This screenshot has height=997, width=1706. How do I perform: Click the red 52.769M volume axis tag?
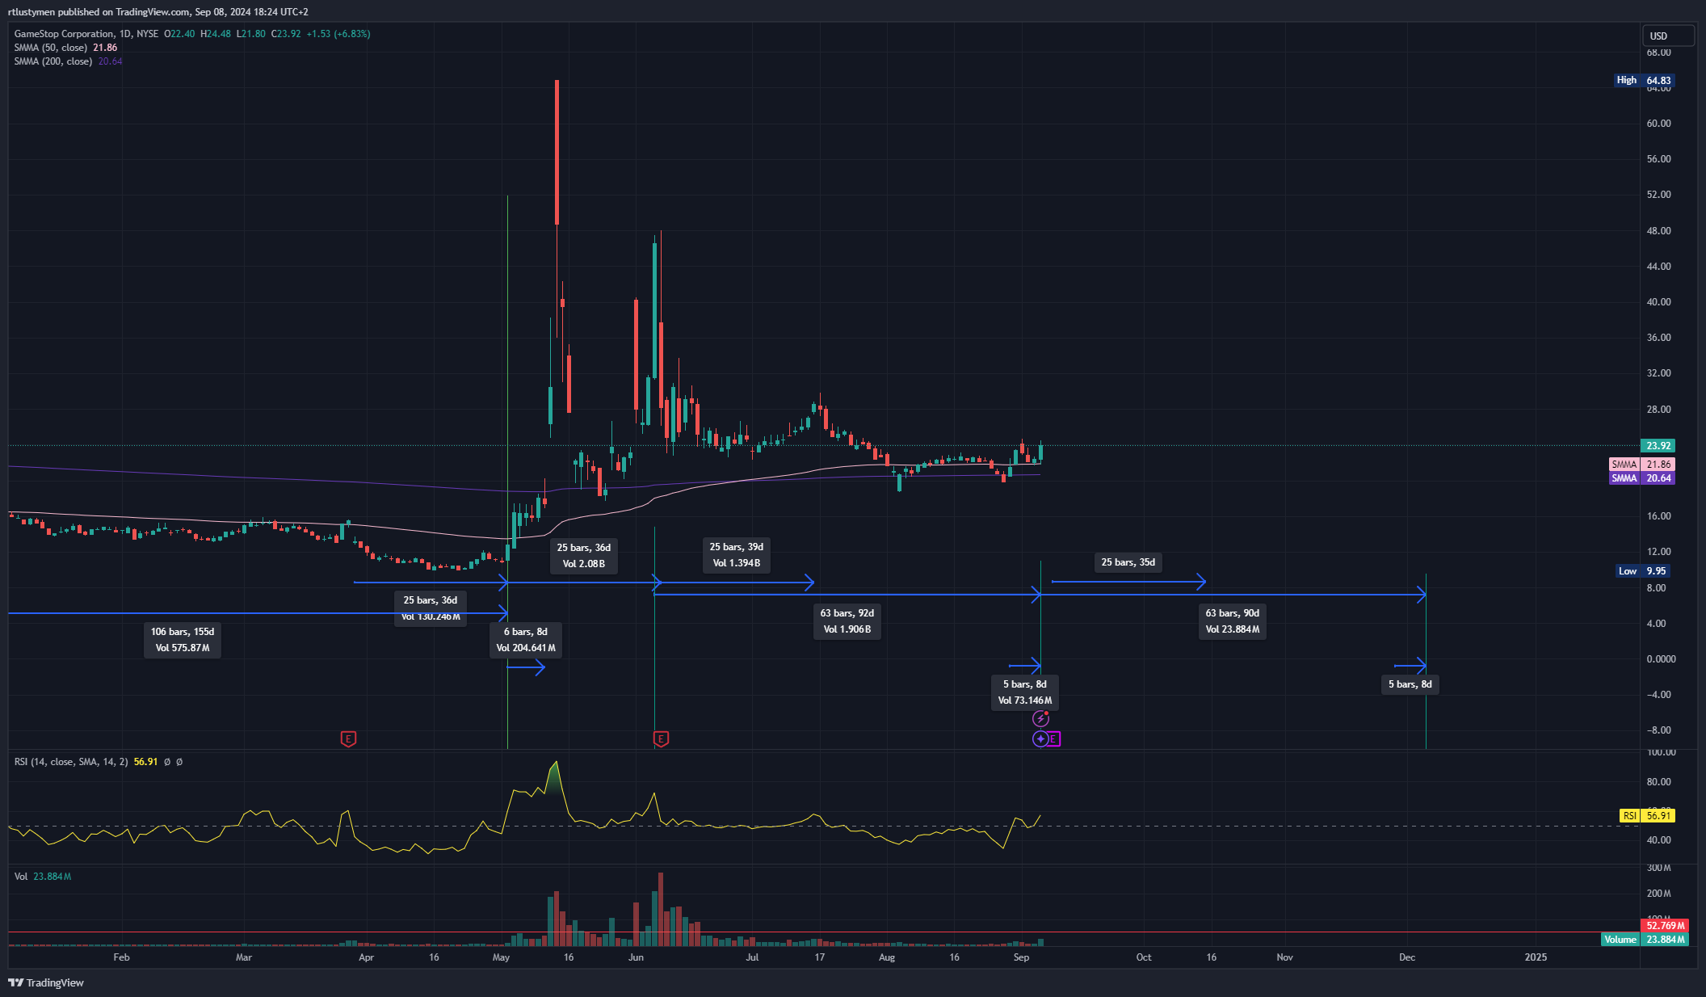click(1664, 926)
